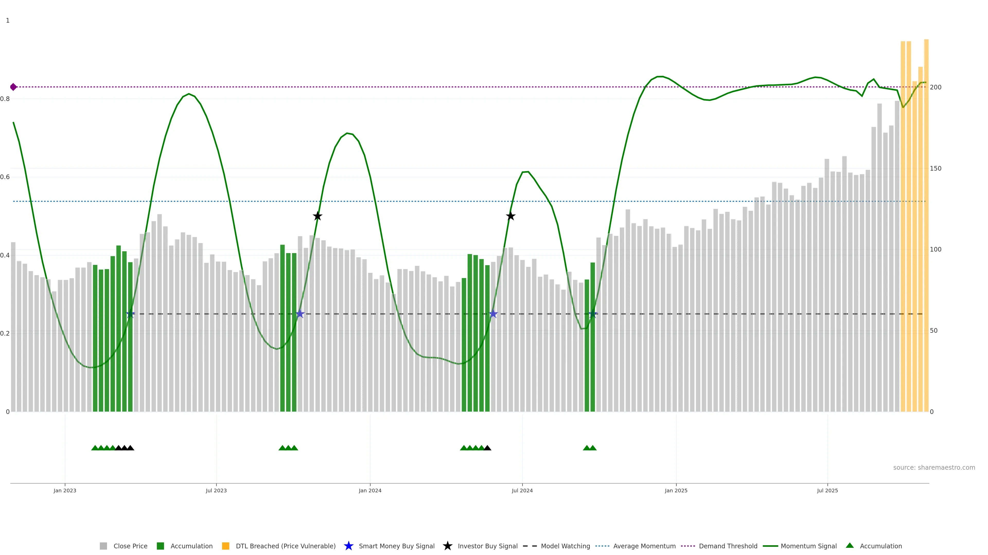Screen dimensions: 988x555
Task: Click the Demand Threshold legend label
Action: (x=728, y=546)
